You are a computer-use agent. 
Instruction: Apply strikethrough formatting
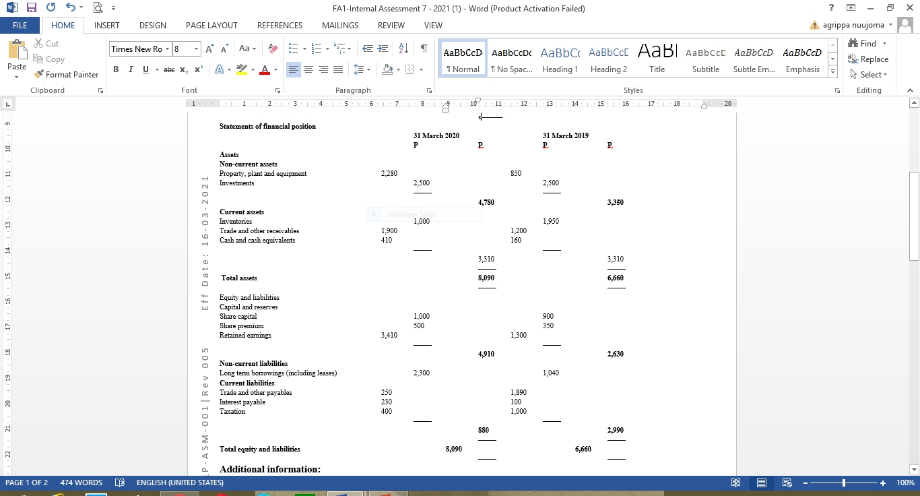(168, 69)
